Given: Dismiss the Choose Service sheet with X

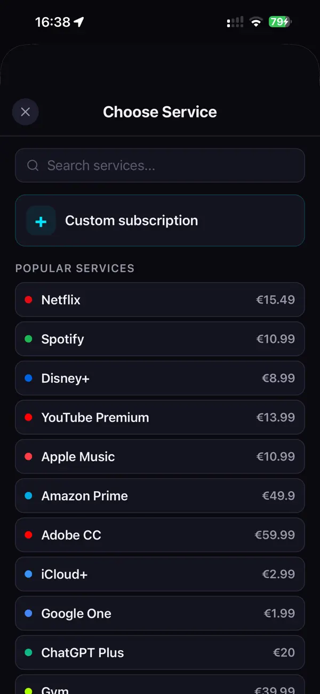Looking at the screenshot, I should coord(25,112).
